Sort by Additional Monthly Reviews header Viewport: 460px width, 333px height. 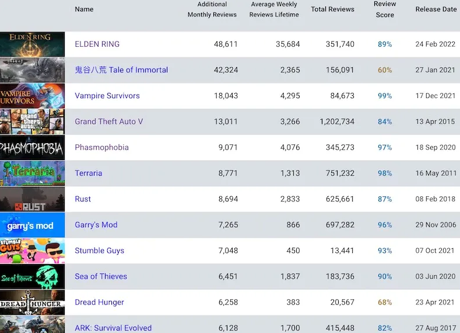212,9
